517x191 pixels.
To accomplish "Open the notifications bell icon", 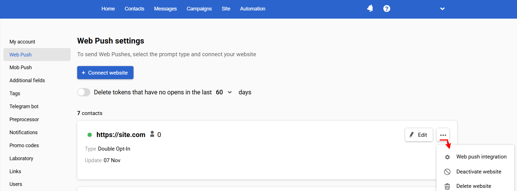I will [x=370, y=8].
